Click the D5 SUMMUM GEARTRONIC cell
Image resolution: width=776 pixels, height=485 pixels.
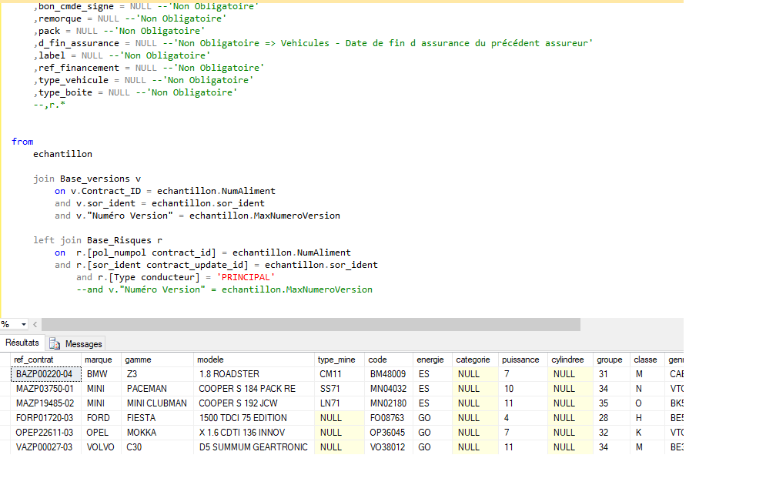click(254, 447)
